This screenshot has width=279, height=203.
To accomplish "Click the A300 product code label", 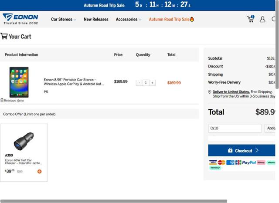I will (9, 155).
